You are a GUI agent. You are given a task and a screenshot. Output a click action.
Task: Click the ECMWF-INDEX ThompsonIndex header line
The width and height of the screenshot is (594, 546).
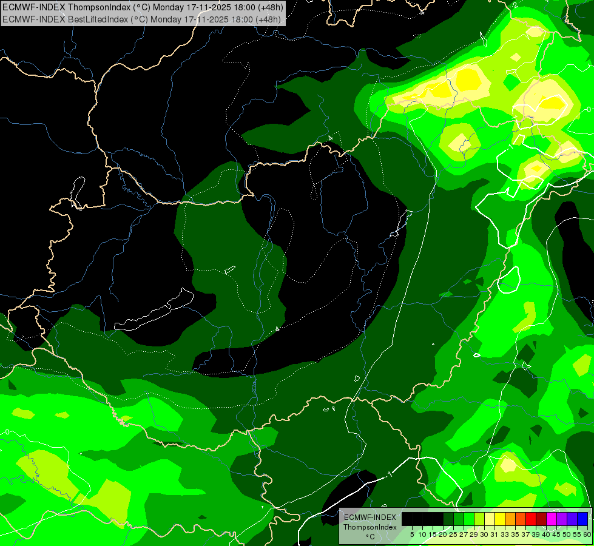click(143, 7)
